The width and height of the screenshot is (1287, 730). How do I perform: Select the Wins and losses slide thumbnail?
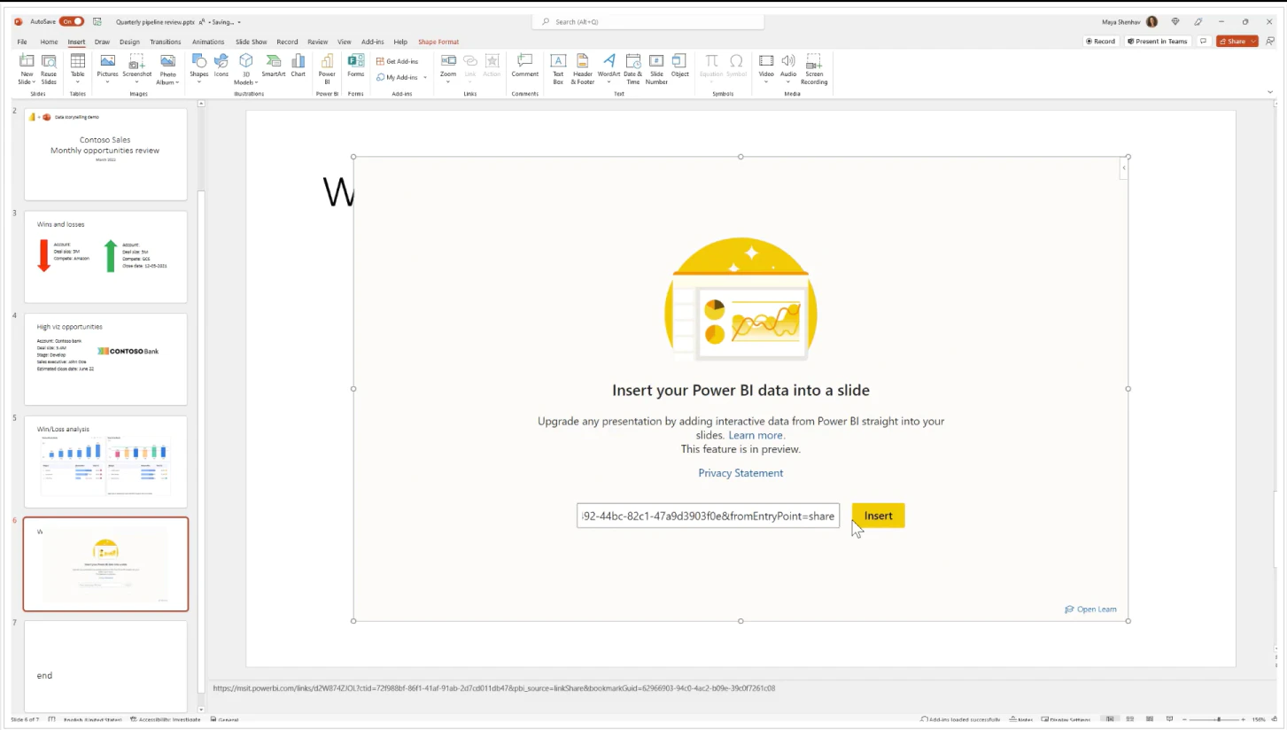[x=105, y=257]
